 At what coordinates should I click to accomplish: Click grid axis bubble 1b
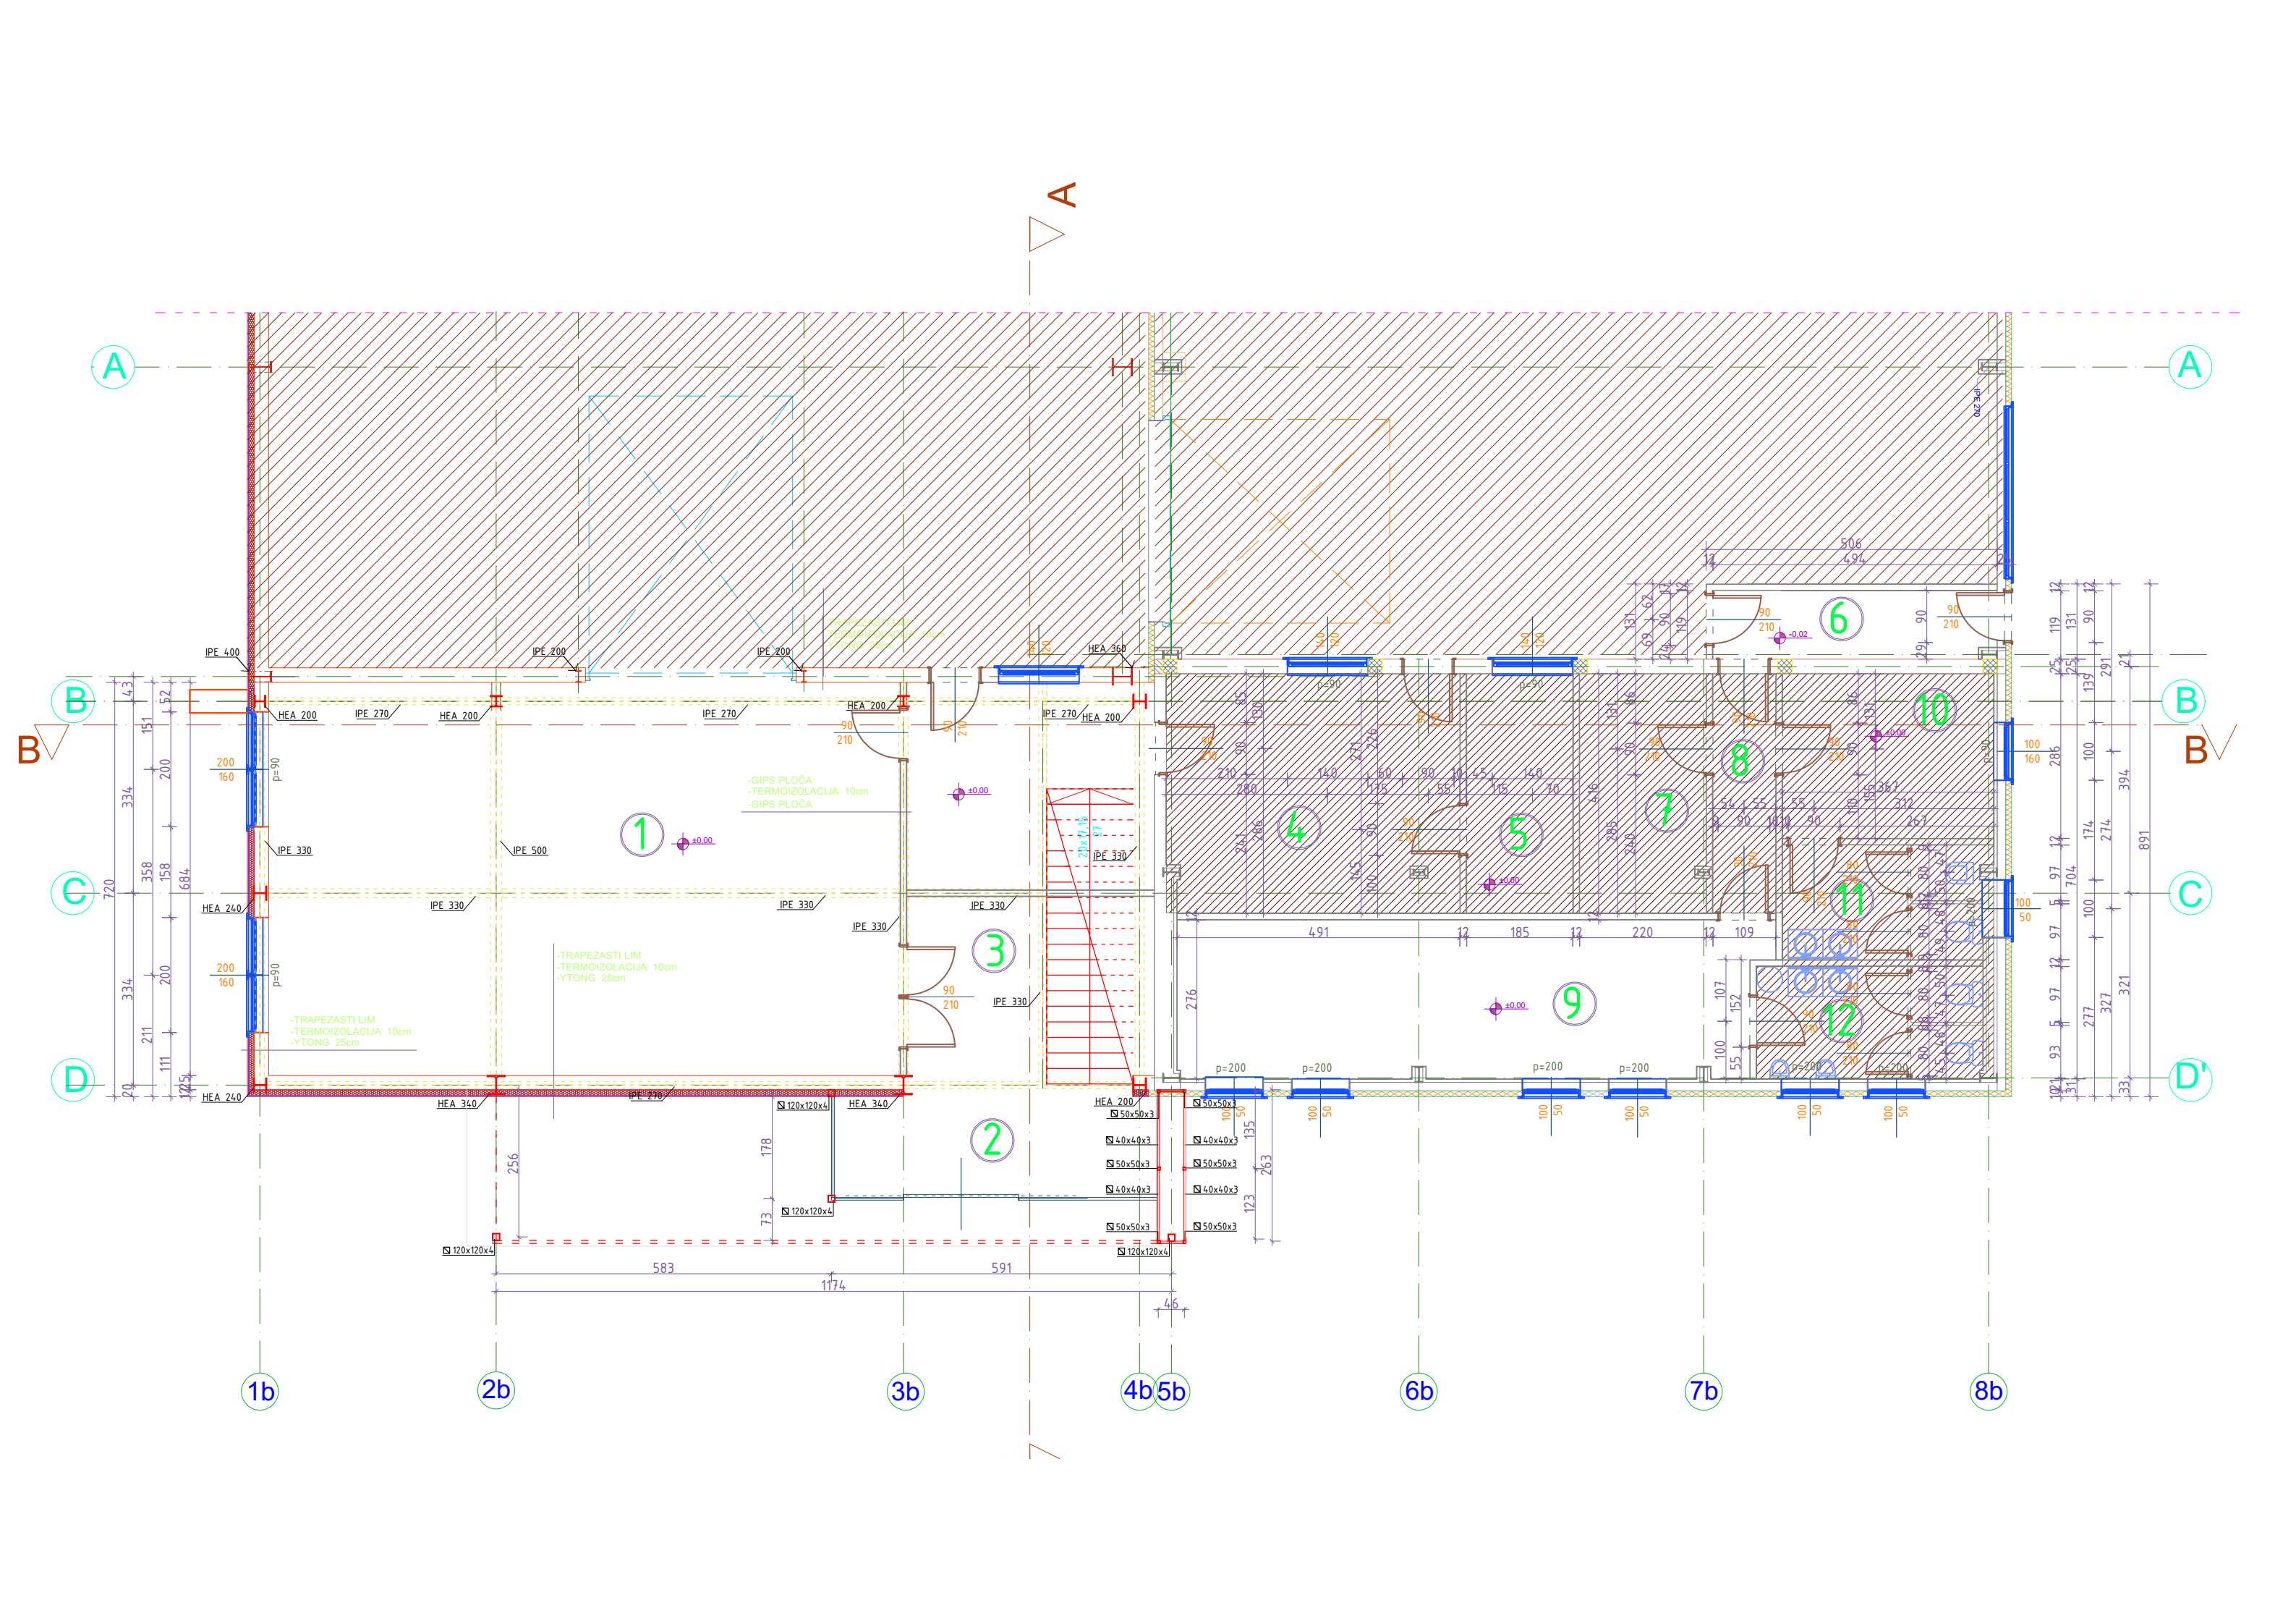pyautogui.click(x=260, y=1391)
